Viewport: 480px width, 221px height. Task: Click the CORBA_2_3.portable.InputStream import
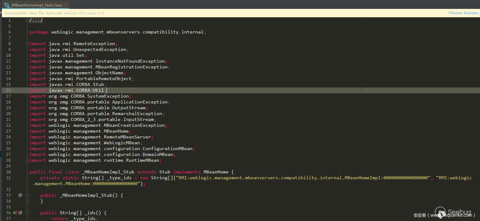(93, 119)
